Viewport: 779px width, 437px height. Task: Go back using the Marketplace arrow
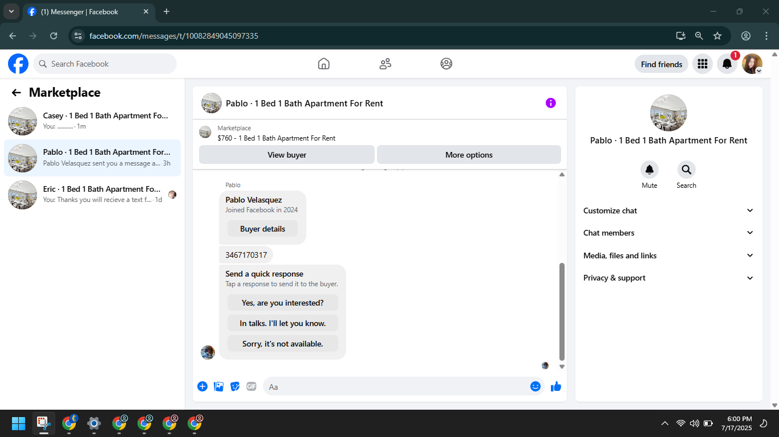pyautogui.click(x=17, y=93)
